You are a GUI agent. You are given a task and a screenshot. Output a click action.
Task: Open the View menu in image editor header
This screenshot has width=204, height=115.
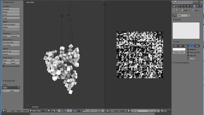click(116, 111)
